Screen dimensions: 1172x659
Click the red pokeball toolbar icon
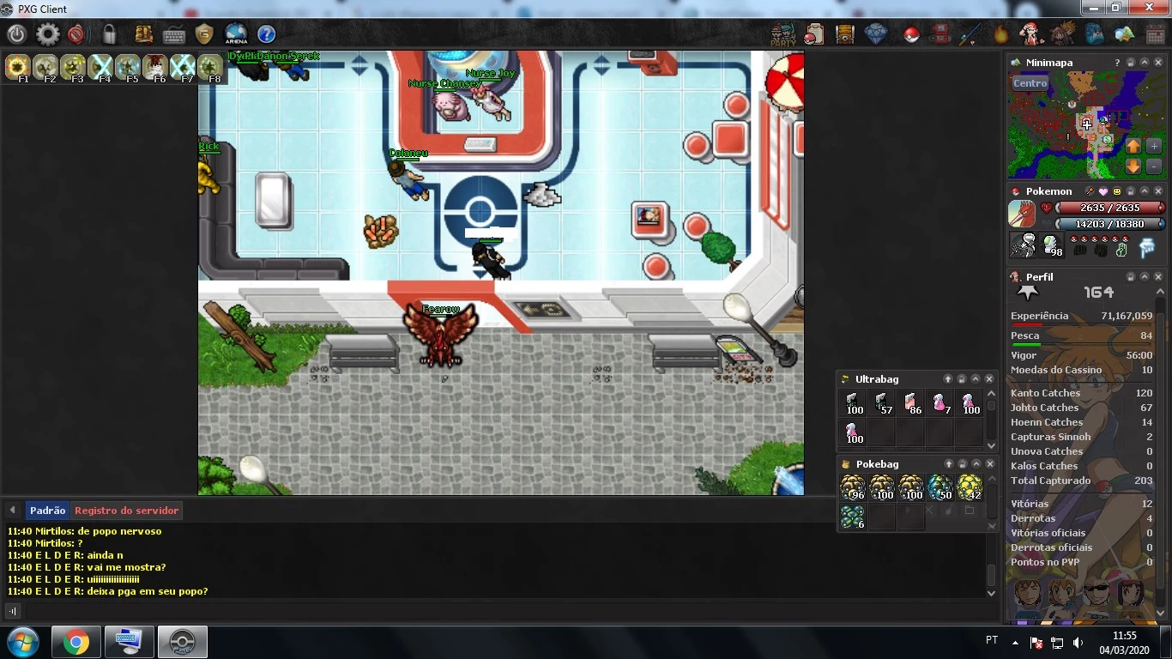pos(910,35)
